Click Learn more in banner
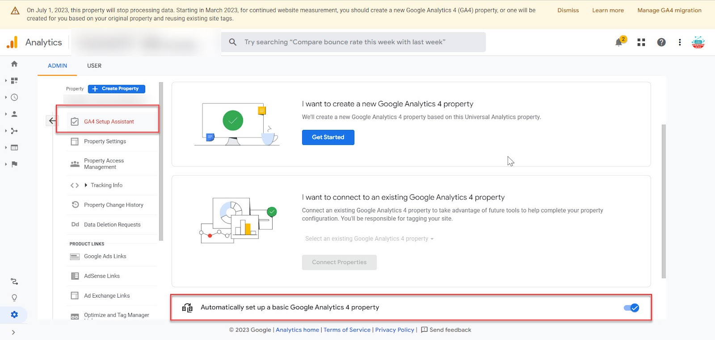The image size is (715, 340). click(x=608, y=10)
